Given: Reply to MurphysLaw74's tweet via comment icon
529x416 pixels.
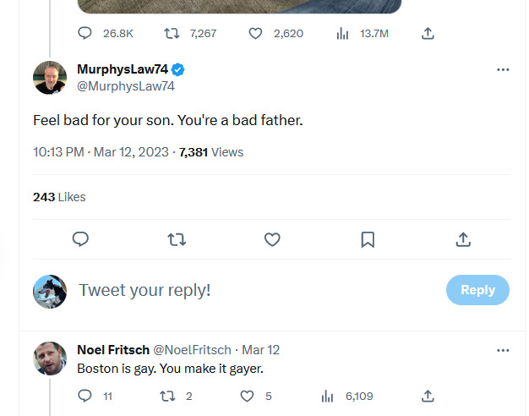Looking at the screenshot, I should (x=81, y=239).
